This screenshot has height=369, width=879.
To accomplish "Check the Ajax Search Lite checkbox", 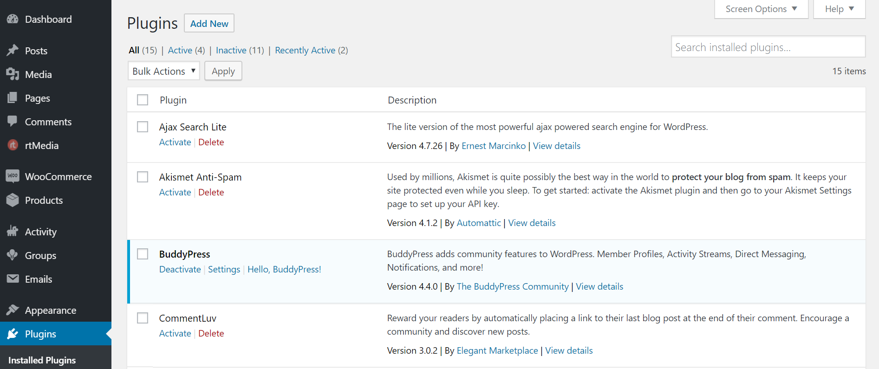I will click(x=143, y=127).
